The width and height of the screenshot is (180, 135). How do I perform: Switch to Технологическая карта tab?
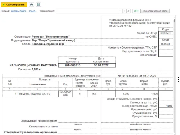pos(155,11)
